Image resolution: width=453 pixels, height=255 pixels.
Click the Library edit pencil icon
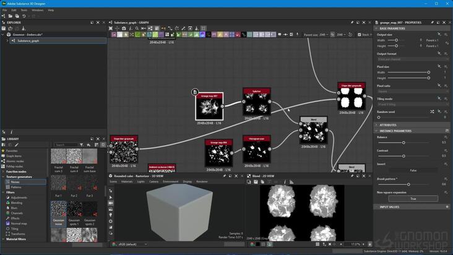point(17,145)
